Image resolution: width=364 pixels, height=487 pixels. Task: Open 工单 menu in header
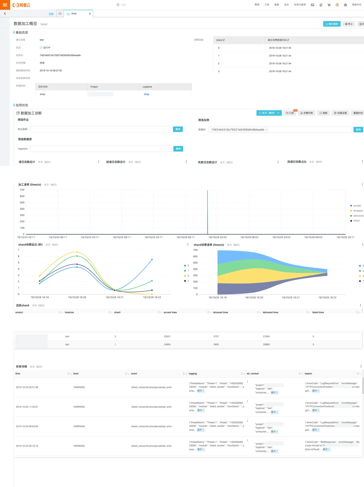pos(267,5)
